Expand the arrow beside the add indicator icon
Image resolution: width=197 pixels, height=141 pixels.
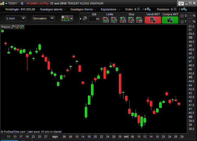click(x=72, y=18)
